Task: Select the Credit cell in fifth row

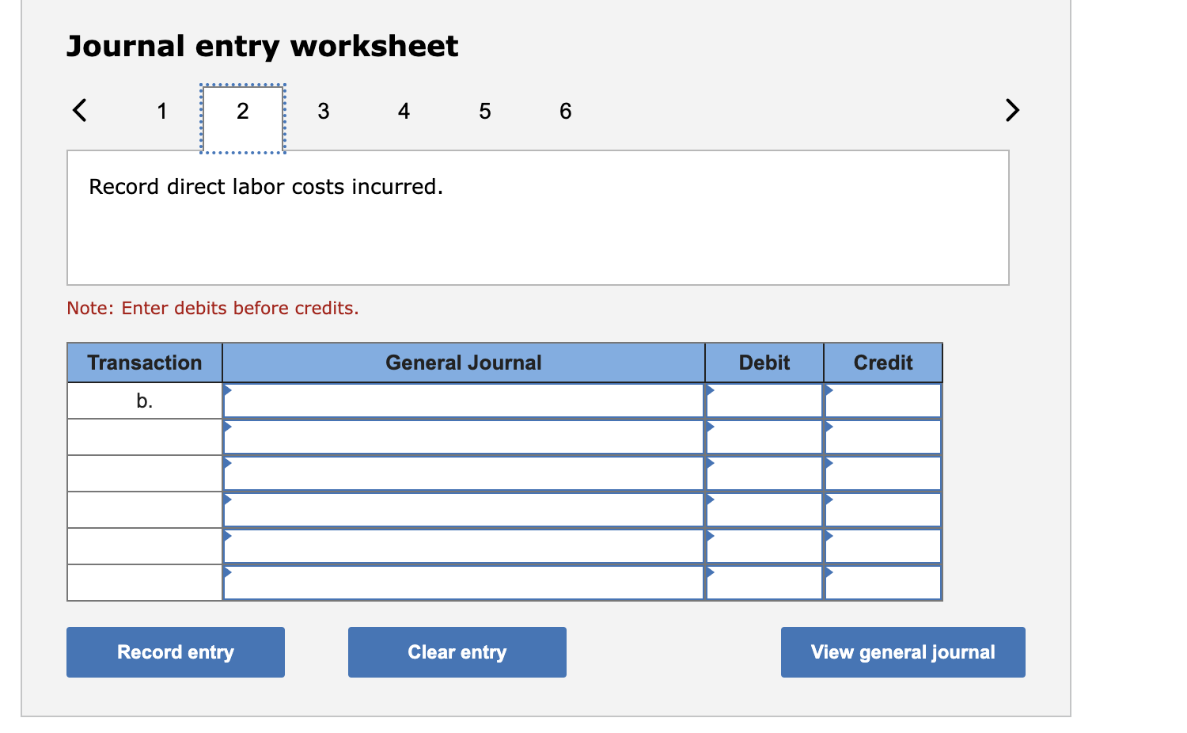Action: click(x=883, y=546)
